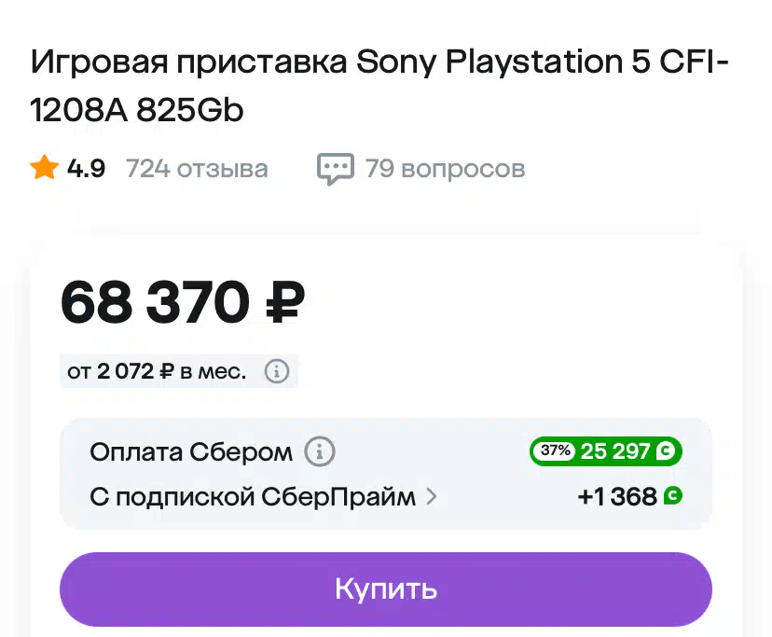The width and height of the screenshot is (772, 637).
Task: Click info icon beside monthly payment
Action: (x=277, y=371)
